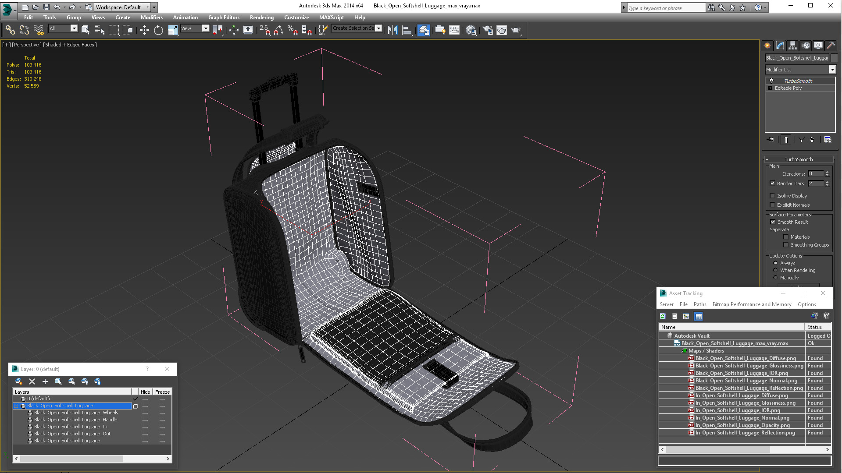Screen dimensions: 842x473
Task: Click object color swatch beside name field
Action: coord(834,58)
